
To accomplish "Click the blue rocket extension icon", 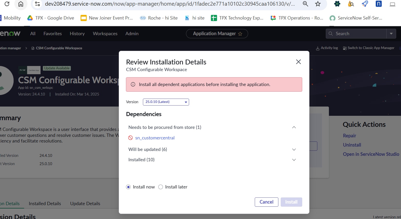I will coord(365,4).
